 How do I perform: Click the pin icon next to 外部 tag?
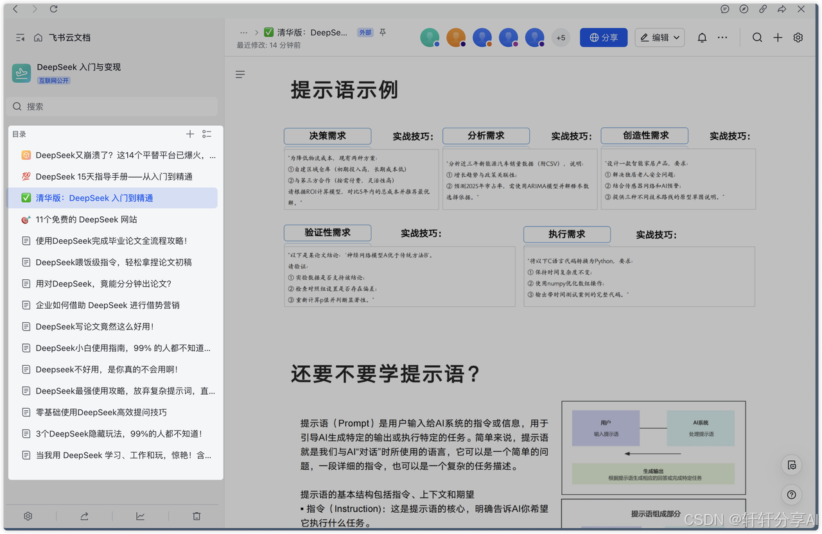tap(383, 32)
